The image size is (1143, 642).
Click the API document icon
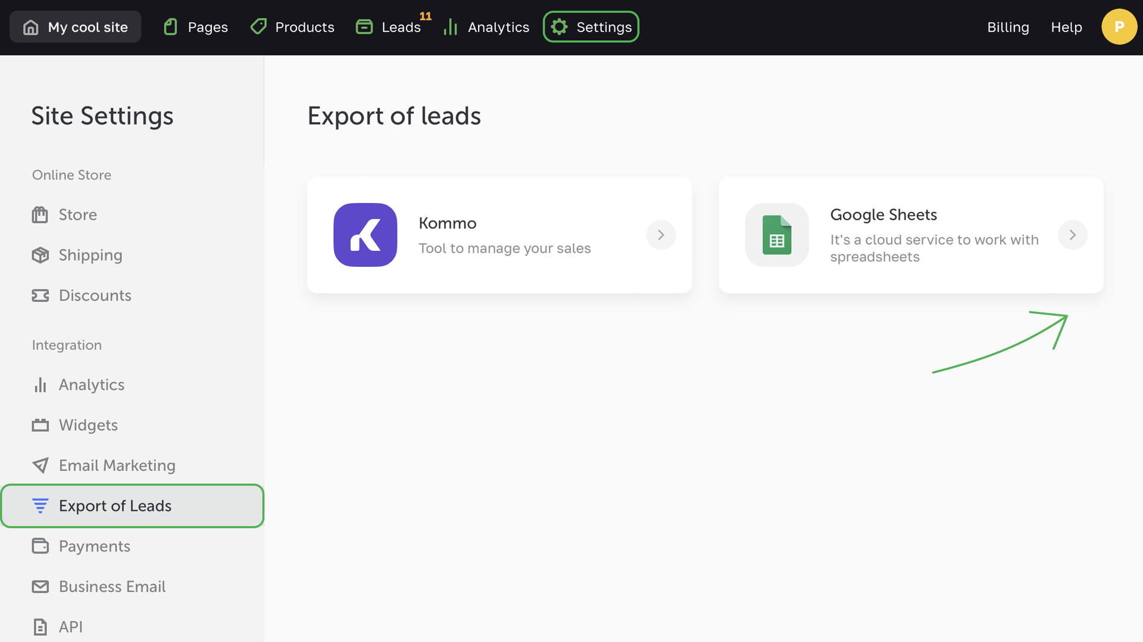(x=40, y=627)
